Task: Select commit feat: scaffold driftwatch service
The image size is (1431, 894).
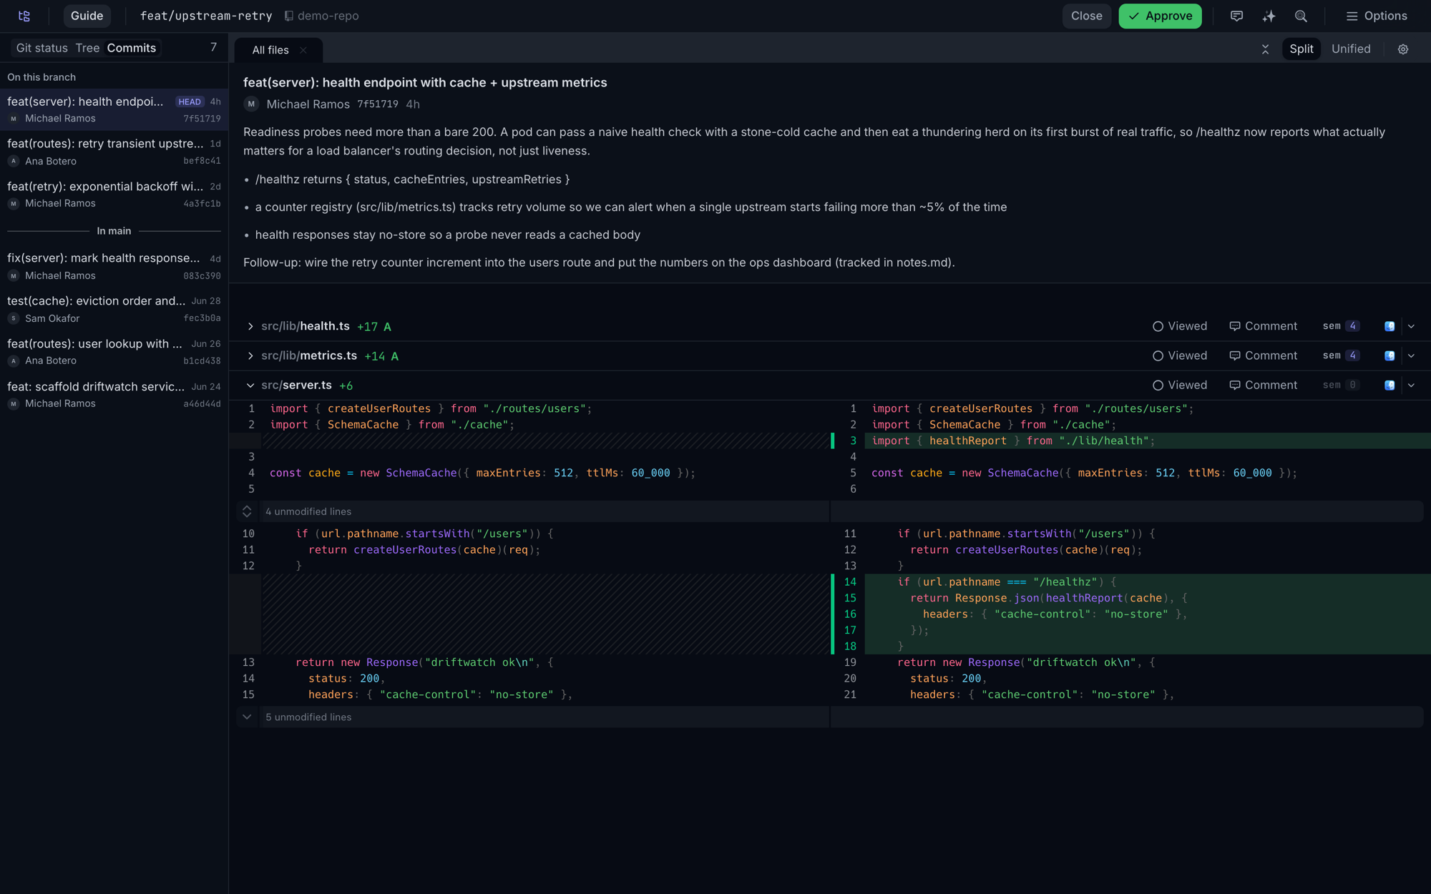Action: [x=114, y=395]
